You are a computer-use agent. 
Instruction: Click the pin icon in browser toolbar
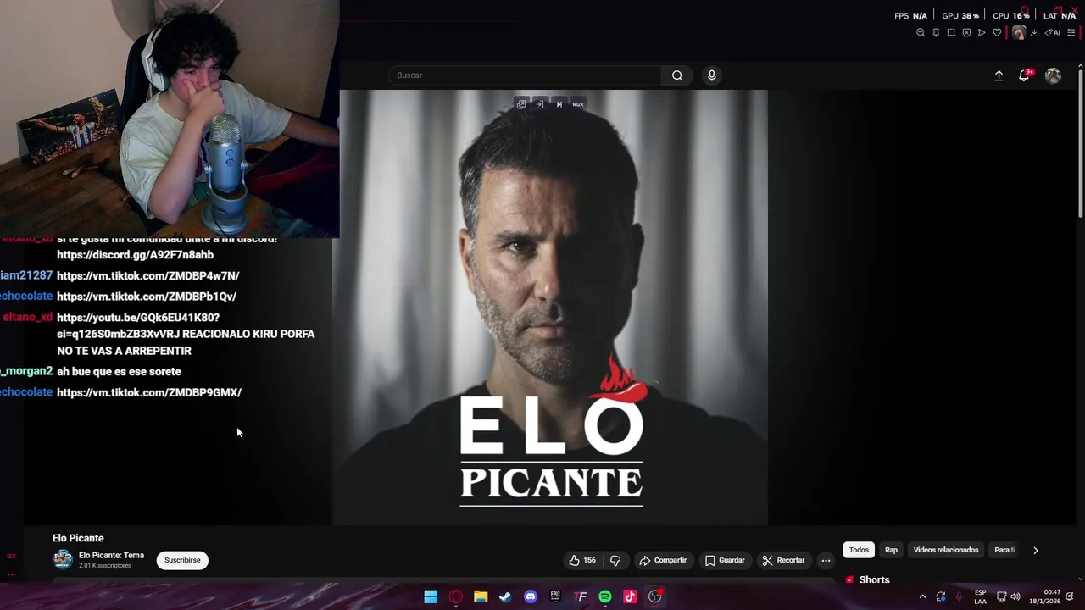(x=936, y=32)
